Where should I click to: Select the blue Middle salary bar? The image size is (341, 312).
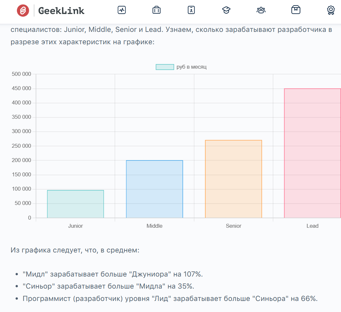(x=154, y=189)
